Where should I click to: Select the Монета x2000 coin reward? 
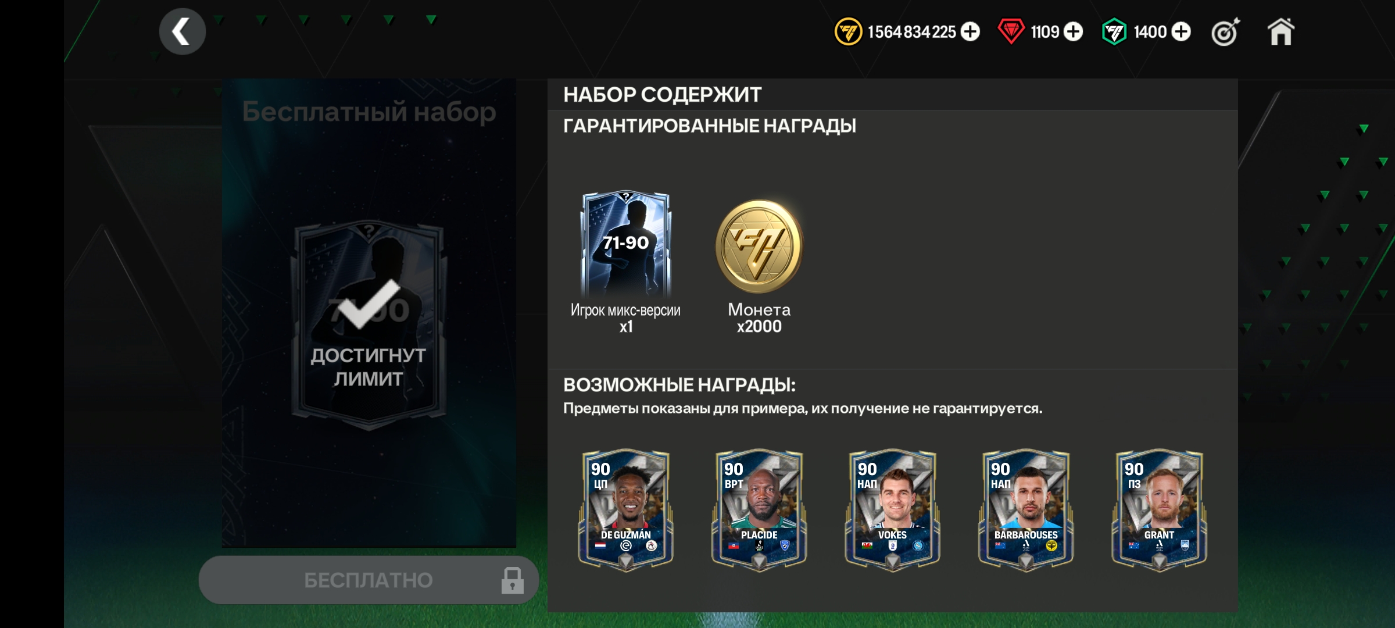click(759, 246)
